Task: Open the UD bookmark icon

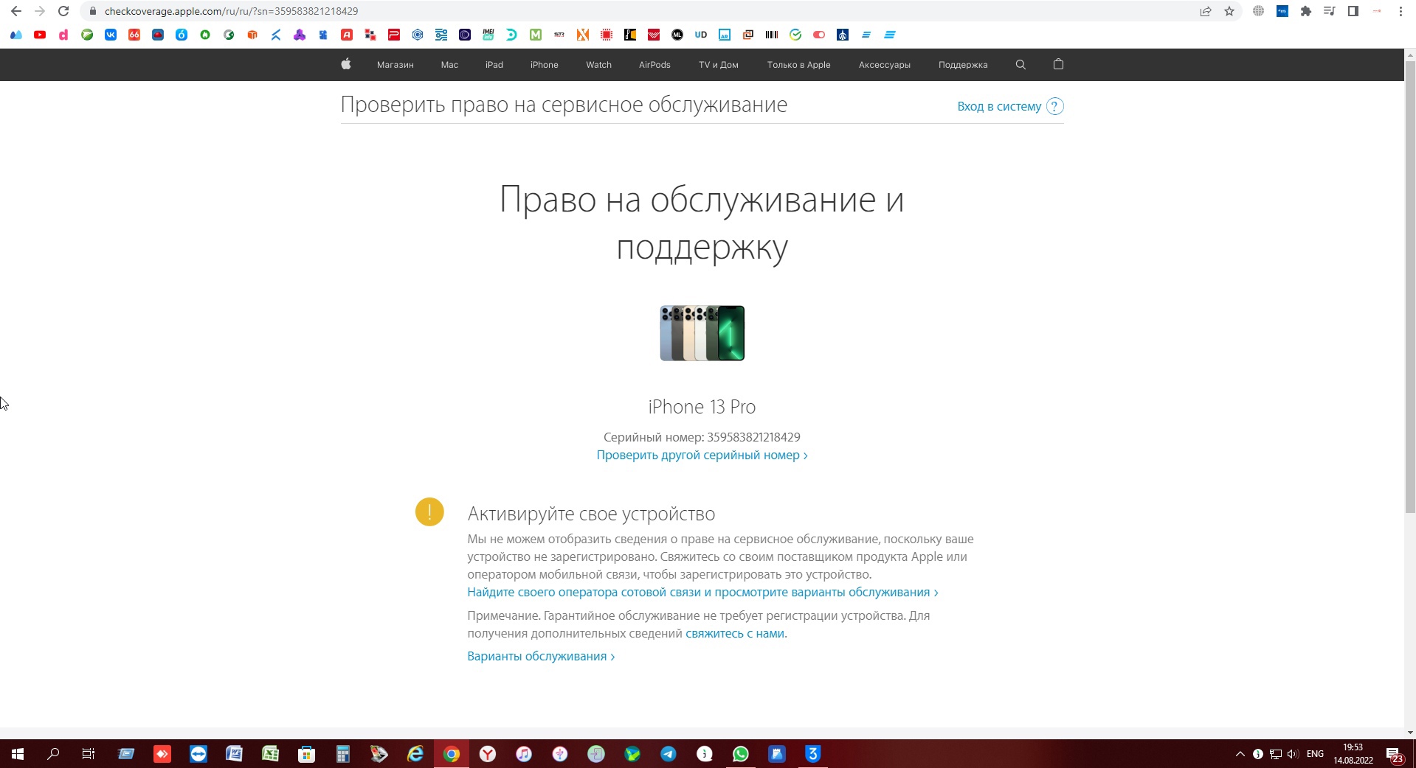Action: coord(701,35)
